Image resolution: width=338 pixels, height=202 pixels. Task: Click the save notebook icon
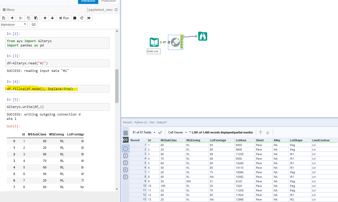(4, 18)
